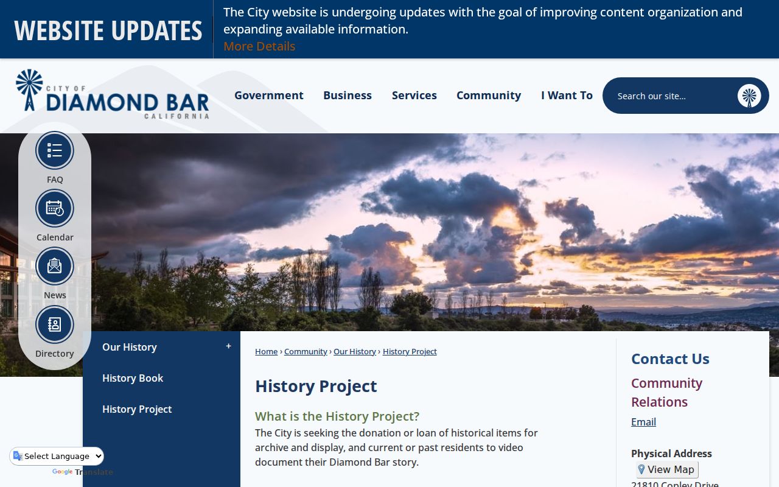This screenshot has width=779, height=487.
Task: Click the Community breadcrumb link
Action: click(x=306, y=351)
